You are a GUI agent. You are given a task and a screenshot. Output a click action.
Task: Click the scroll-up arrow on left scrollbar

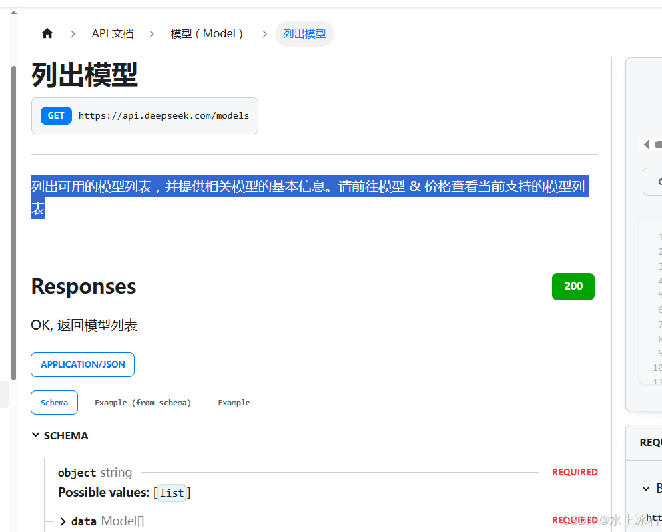[13, 13]
